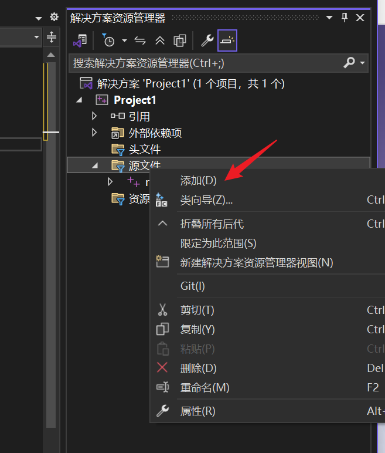Collapse the Project1 node
Viewport: 385px width, 453px height.
click(x=79, y=100)
